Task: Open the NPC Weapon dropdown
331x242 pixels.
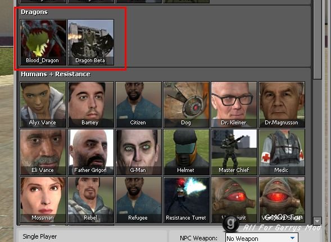Action: click(x=261, y=238)
